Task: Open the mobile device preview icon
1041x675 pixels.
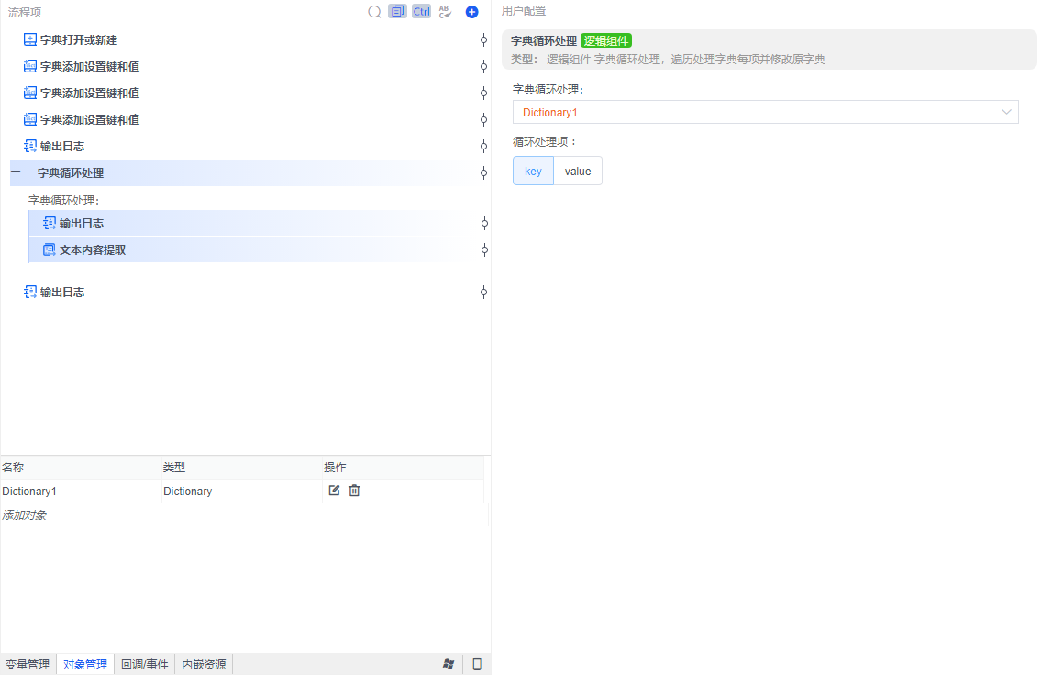Action: [476, 663]
